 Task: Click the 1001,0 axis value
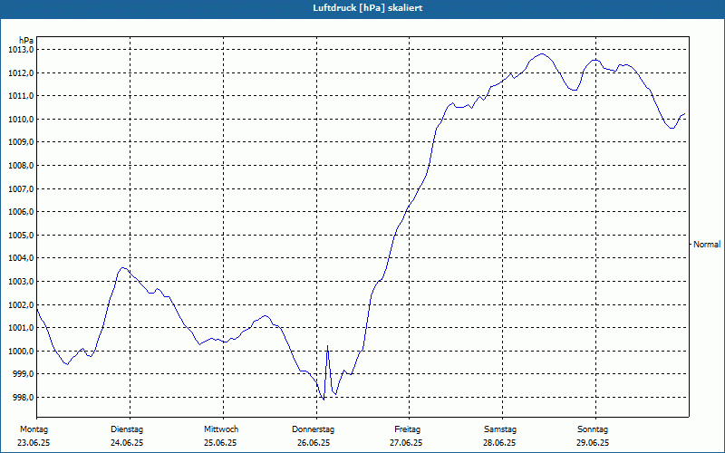click(21, 328)
